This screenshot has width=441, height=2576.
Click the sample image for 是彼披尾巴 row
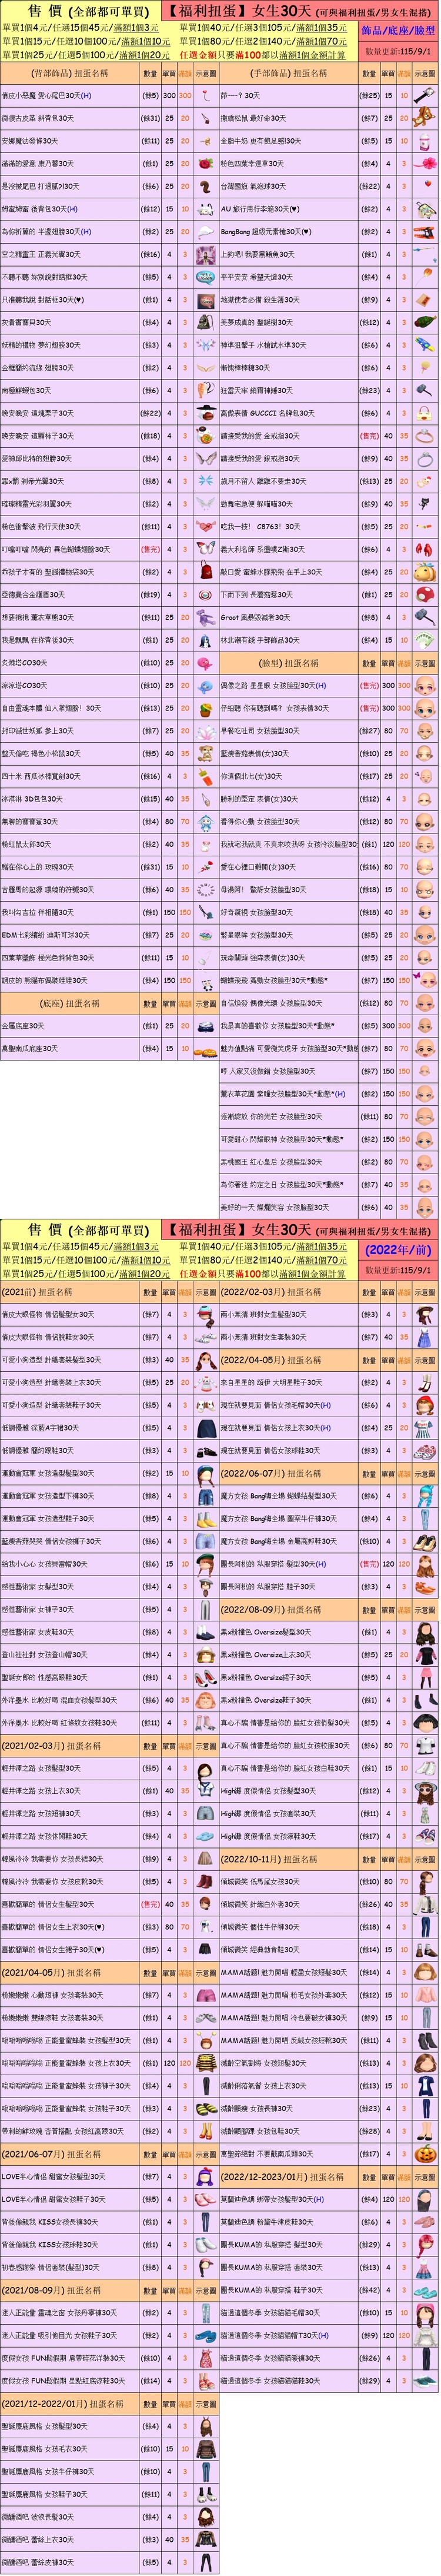(x=205, y=187)
